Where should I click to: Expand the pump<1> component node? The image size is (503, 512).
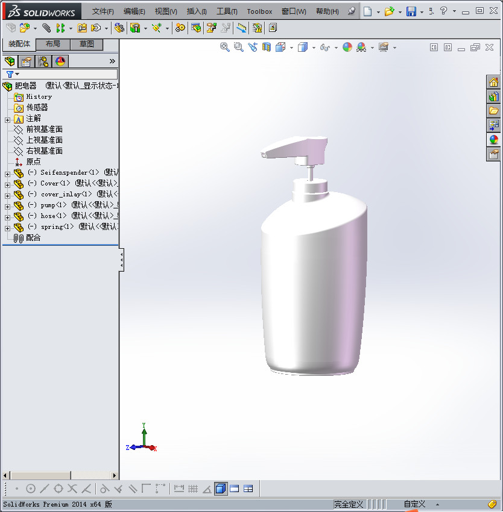point(7,207)
